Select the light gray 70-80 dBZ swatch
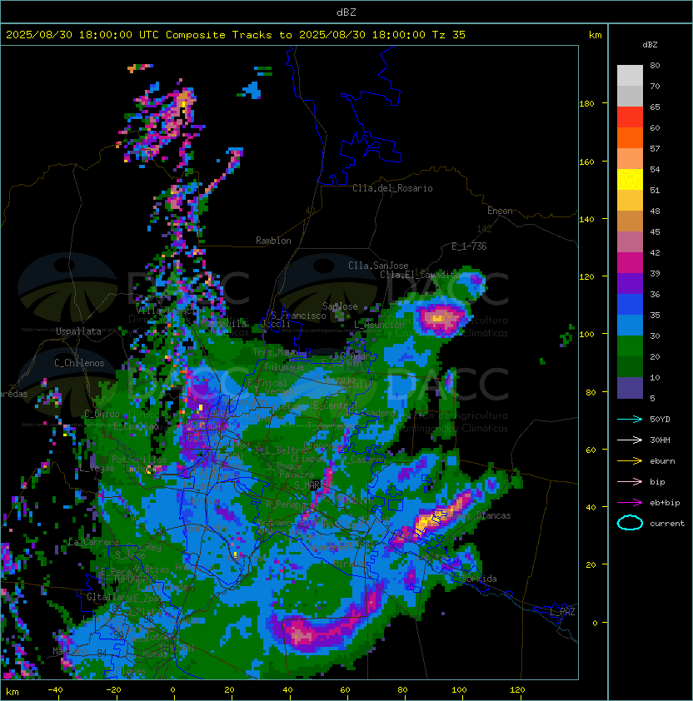The width and height of the screenshot is (693, 701). [x=630, y=75]
